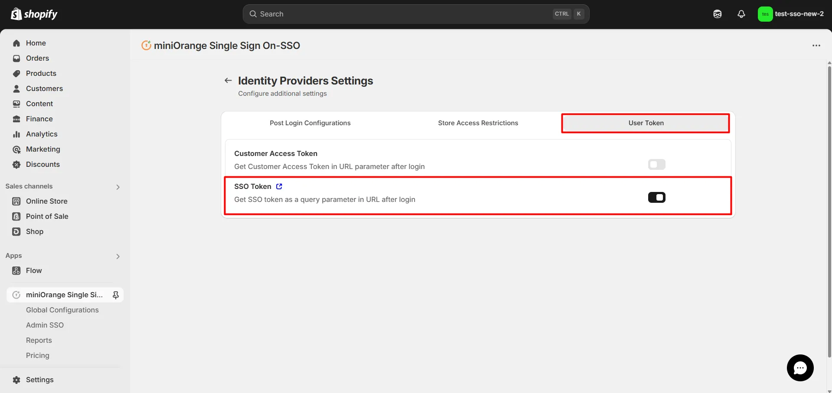The width and height of the screenshot is (832, 393).
Task: Click the Shop channel icon
Action: 16,231
